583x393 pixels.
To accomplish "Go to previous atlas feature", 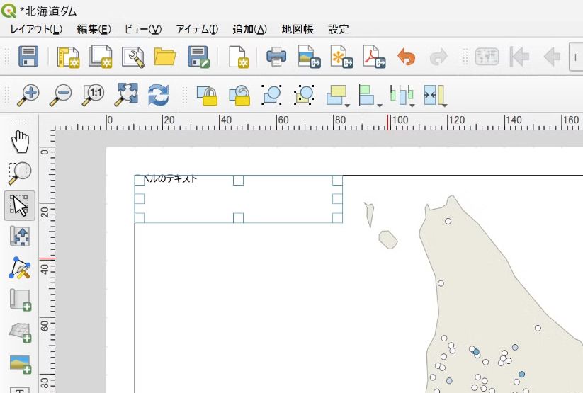I will [x=552, y=57].
